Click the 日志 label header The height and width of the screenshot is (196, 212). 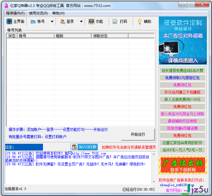tap(24, 147)
